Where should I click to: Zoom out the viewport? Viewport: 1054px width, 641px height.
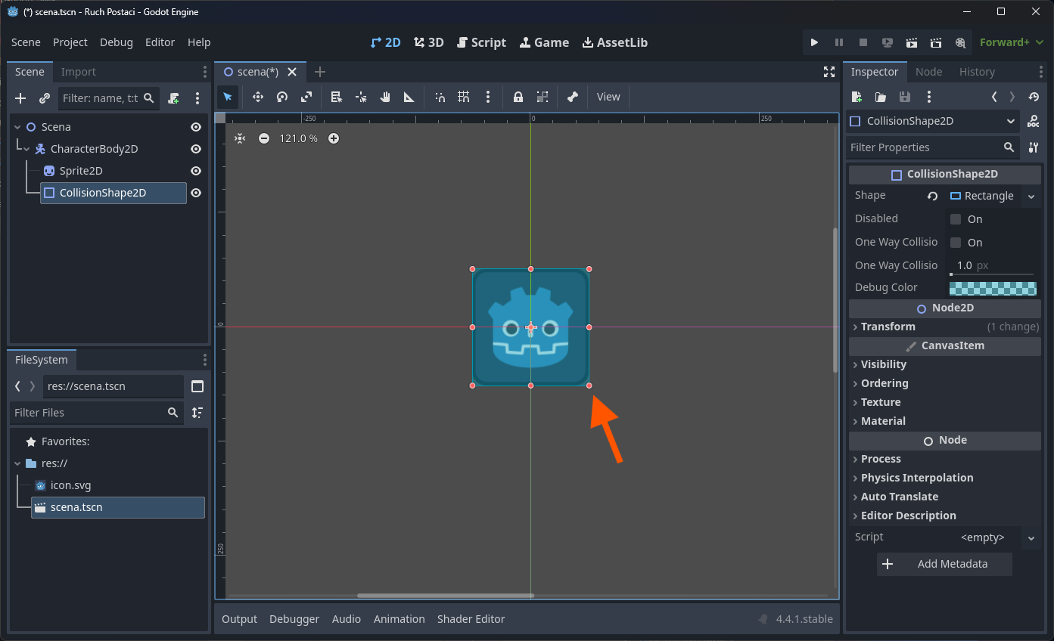[x=264, y=138]
